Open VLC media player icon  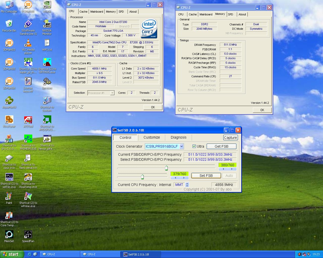click(28, 47)
